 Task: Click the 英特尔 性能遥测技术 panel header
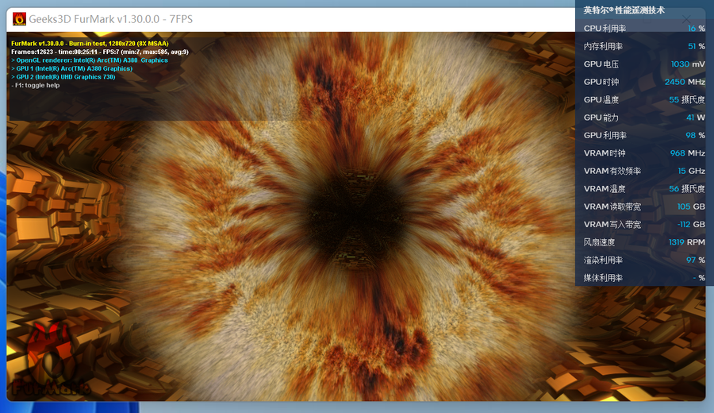pos(624,10)
